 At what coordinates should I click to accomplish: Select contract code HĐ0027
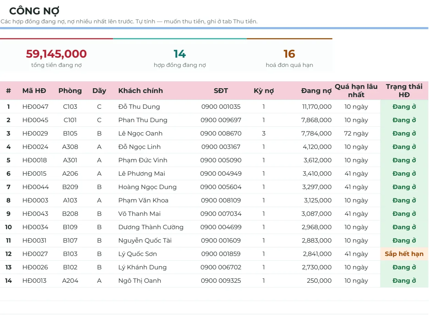(x=35, y=254)
